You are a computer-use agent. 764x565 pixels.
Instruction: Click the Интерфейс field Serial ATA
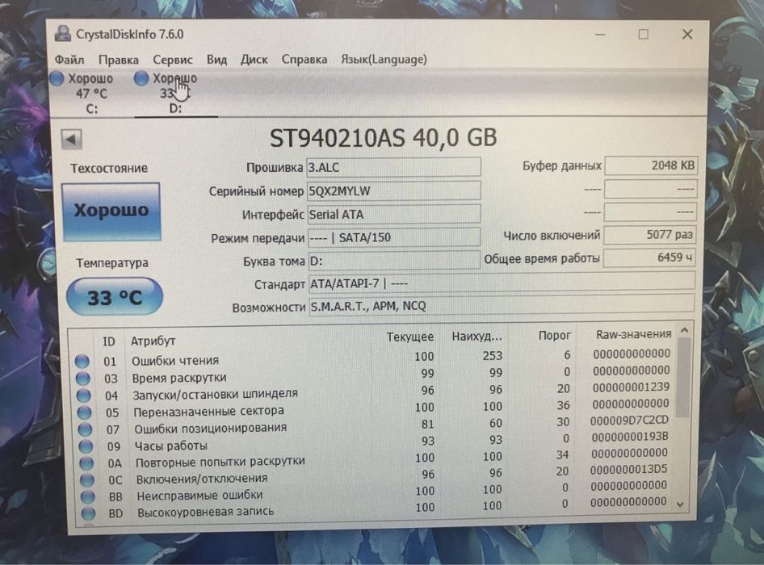tap(393, 214)
